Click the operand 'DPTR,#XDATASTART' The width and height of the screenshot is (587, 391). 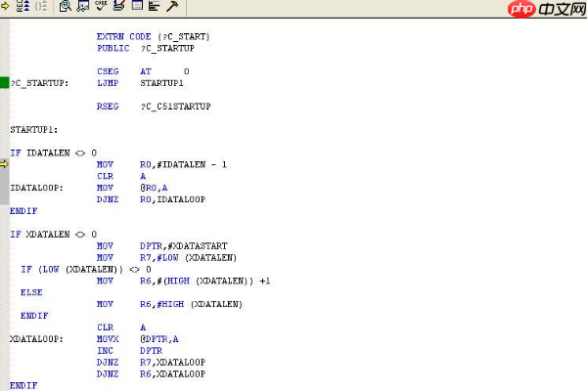(184, 246)
